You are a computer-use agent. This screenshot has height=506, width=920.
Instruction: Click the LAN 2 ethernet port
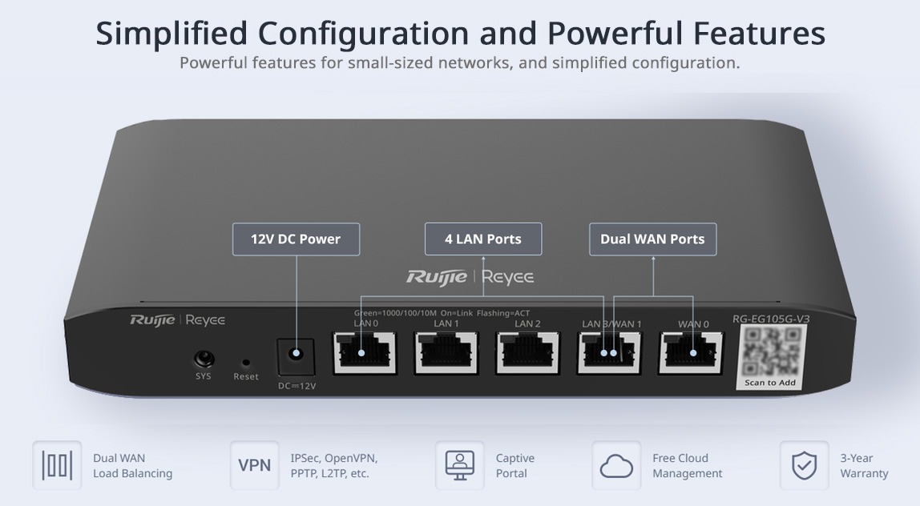527,353
